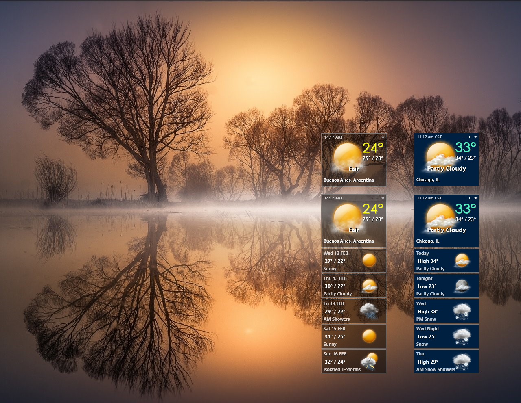The width and height of the screenshot is (521, 403).
Task: Click Partly Cloudy icon in compact Chicago widget
Action: point(440,156)
